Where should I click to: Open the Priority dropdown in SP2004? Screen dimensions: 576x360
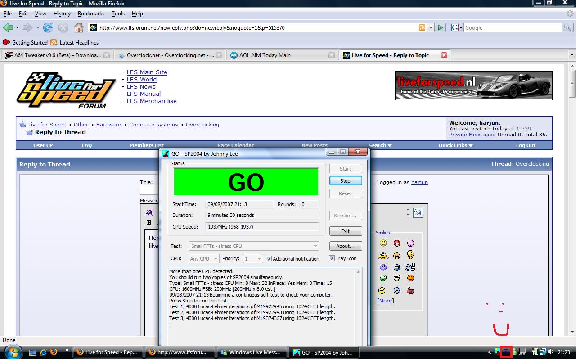pyautogui.click(x=253, y=259)
